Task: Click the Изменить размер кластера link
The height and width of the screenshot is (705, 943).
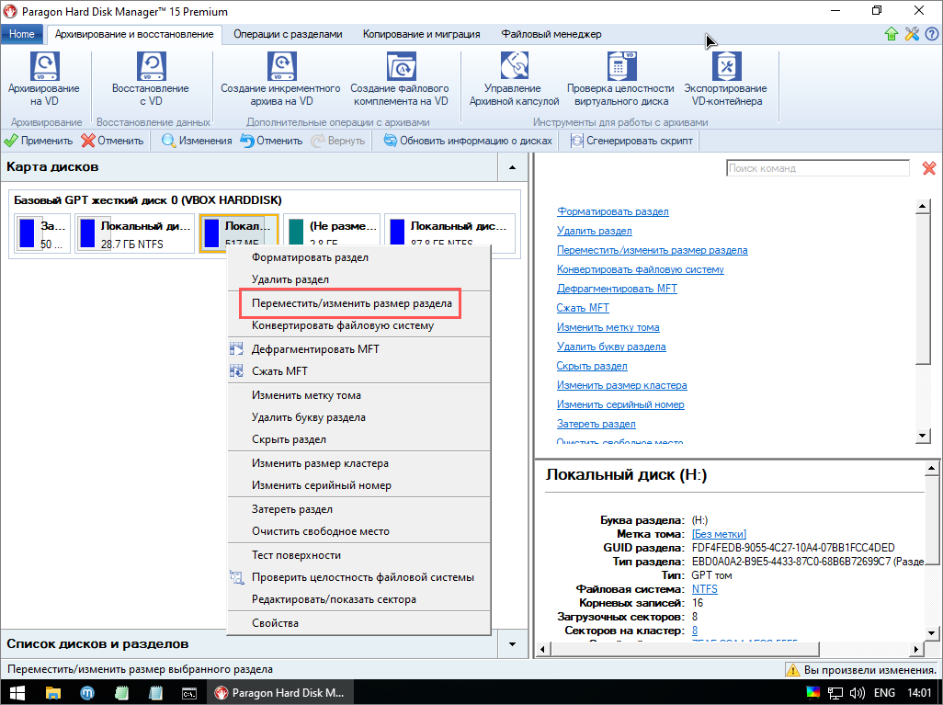Action: tap(622, 385)
